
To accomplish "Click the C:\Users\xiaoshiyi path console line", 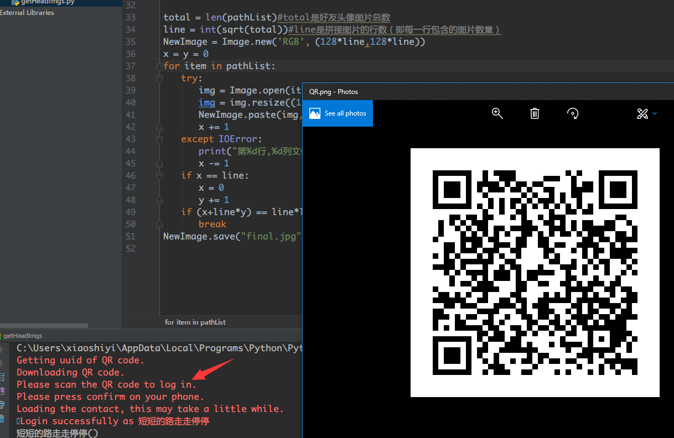I will [x=159, y=348].
